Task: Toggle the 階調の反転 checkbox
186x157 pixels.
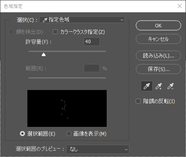Action: (x=138, y=101)
